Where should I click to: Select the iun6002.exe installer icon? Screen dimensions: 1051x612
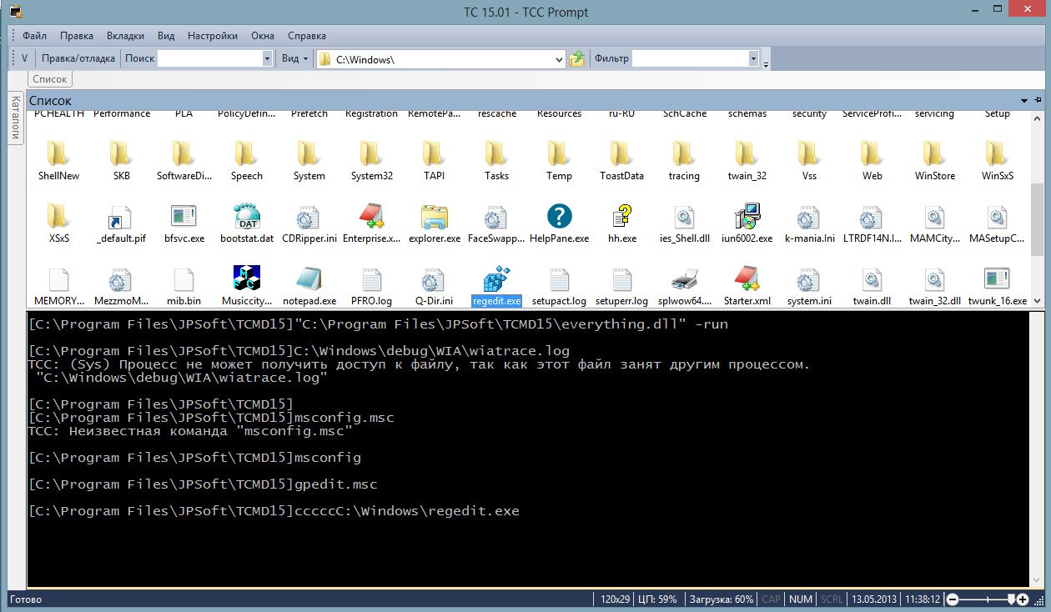pyautogui.click(x=747, y=217)
